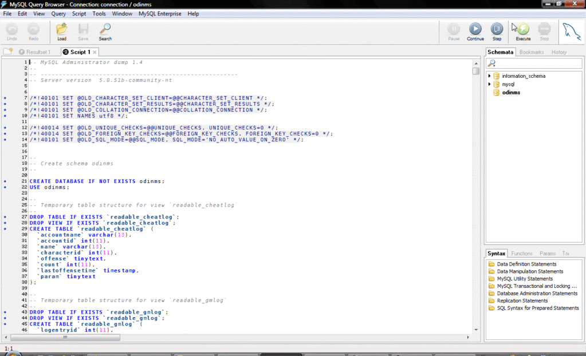
Task: Toggle breakpoint marker on line 29
Action: click(x=5, y=228)
